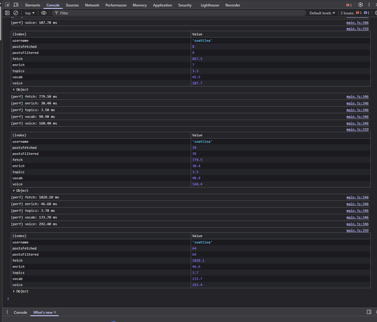Expand the Object under the first table

[21, 89]
